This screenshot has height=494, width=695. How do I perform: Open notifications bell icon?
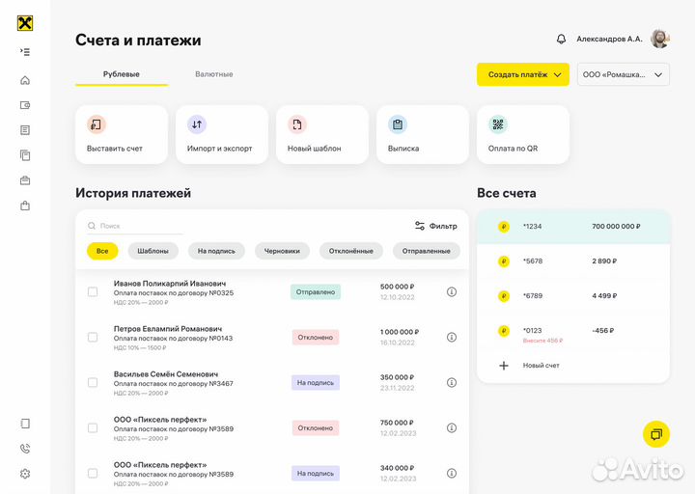coord(561,39)
